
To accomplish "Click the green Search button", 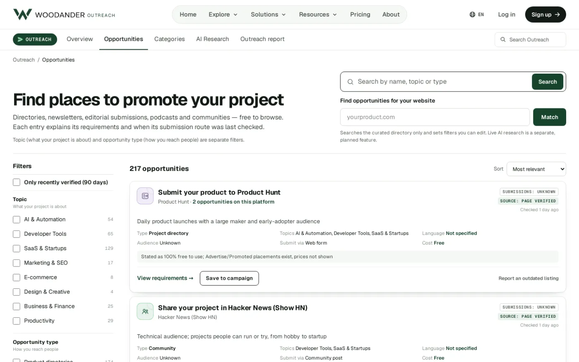I will [x=548, y=82].
